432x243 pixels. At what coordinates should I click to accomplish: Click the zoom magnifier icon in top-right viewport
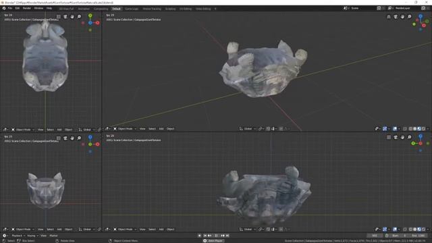click(410, 17)
